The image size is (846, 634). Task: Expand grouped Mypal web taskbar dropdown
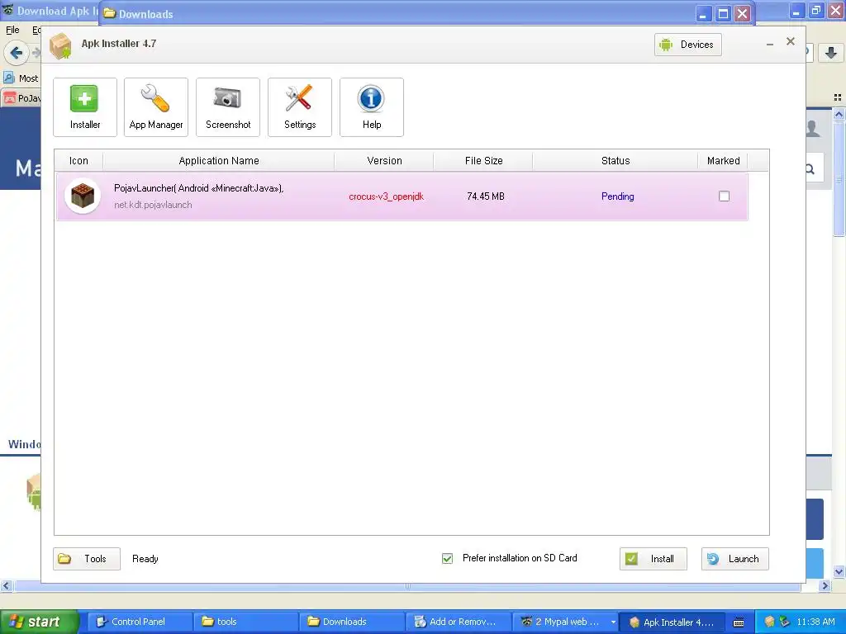[x=613, y=622]
